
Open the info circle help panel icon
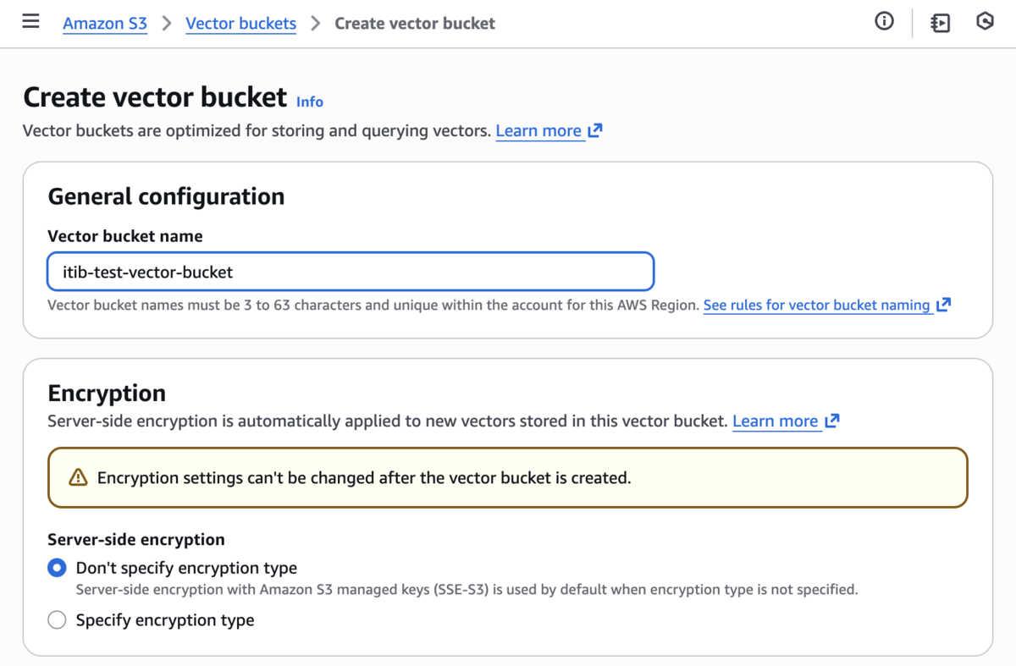[884, 22]
